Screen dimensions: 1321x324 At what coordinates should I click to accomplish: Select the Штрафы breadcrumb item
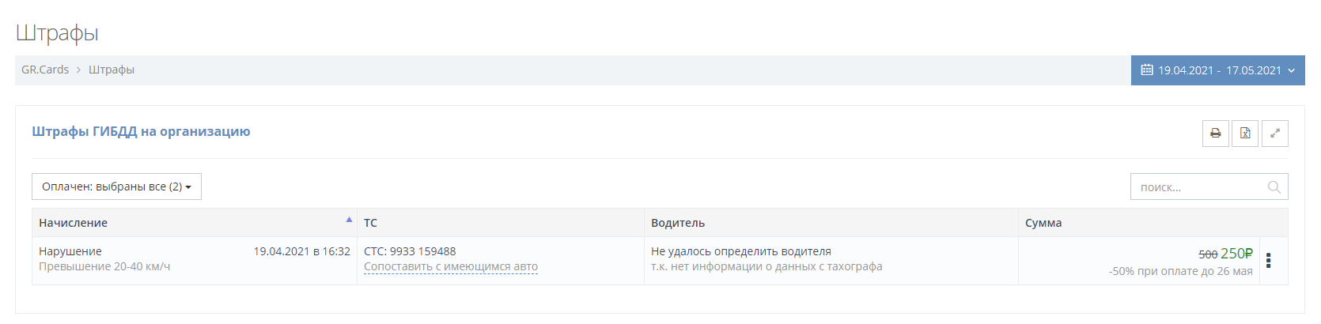coord(112,70)
